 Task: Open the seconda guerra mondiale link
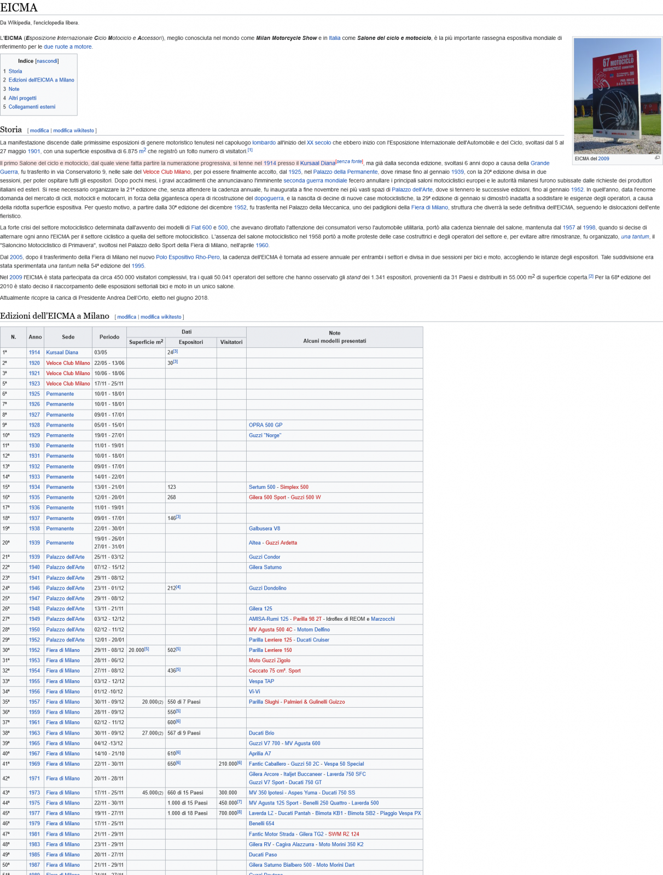tap(316, 181)
